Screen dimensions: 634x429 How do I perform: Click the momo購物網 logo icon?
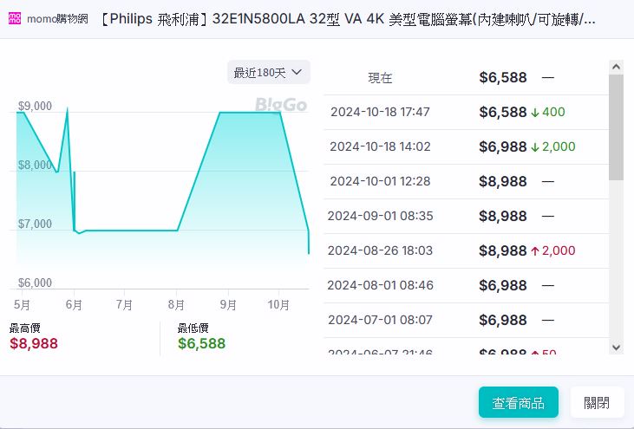tap(15, 19)
